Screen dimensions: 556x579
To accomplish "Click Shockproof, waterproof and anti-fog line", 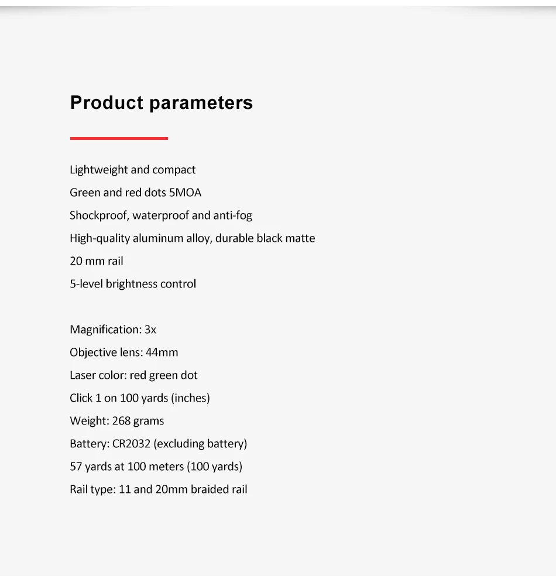I will click(x=161, y=215).
